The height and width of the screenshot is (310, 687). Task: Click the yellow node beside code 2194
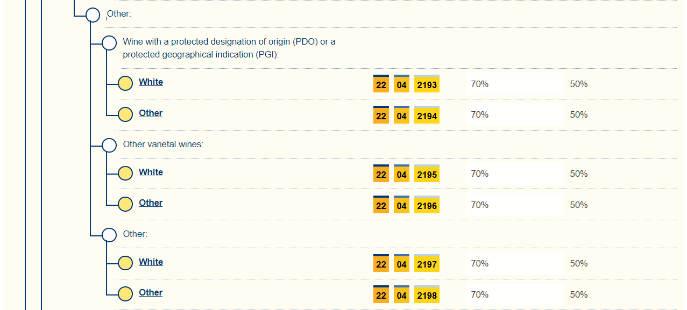(x=125, y=114)
